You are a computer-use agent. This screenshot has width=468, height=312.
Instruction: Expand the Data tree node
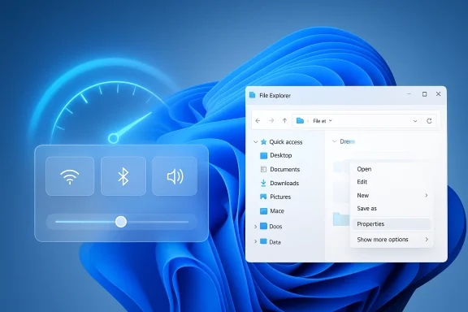tap(255, 241)
